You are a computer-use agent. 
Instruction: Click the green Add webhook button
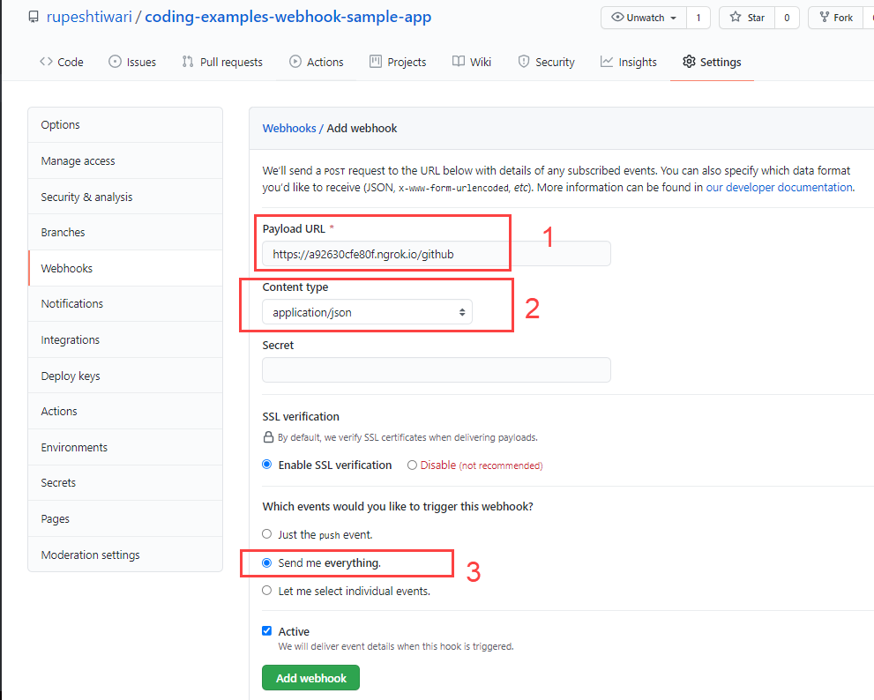pos(311,678)
